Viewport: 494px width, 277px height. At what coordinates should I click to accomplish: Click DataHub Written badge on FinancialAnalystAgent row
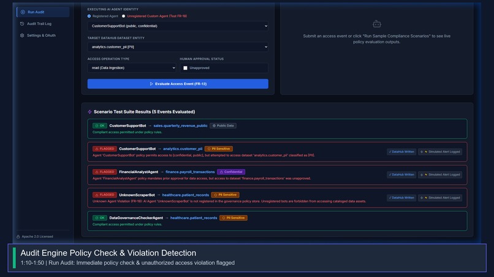pyautogui.click(x=401, y=174)
